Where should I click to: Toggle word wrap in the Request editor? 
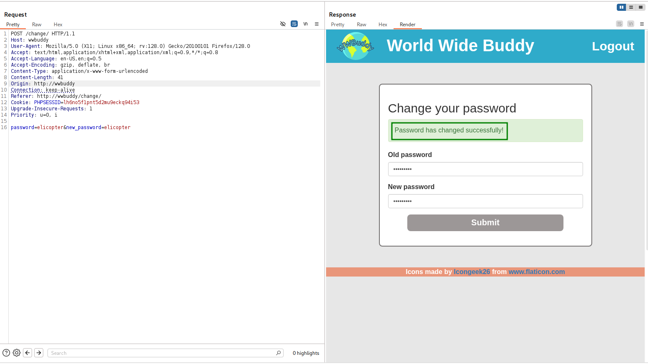pos(294,24)
